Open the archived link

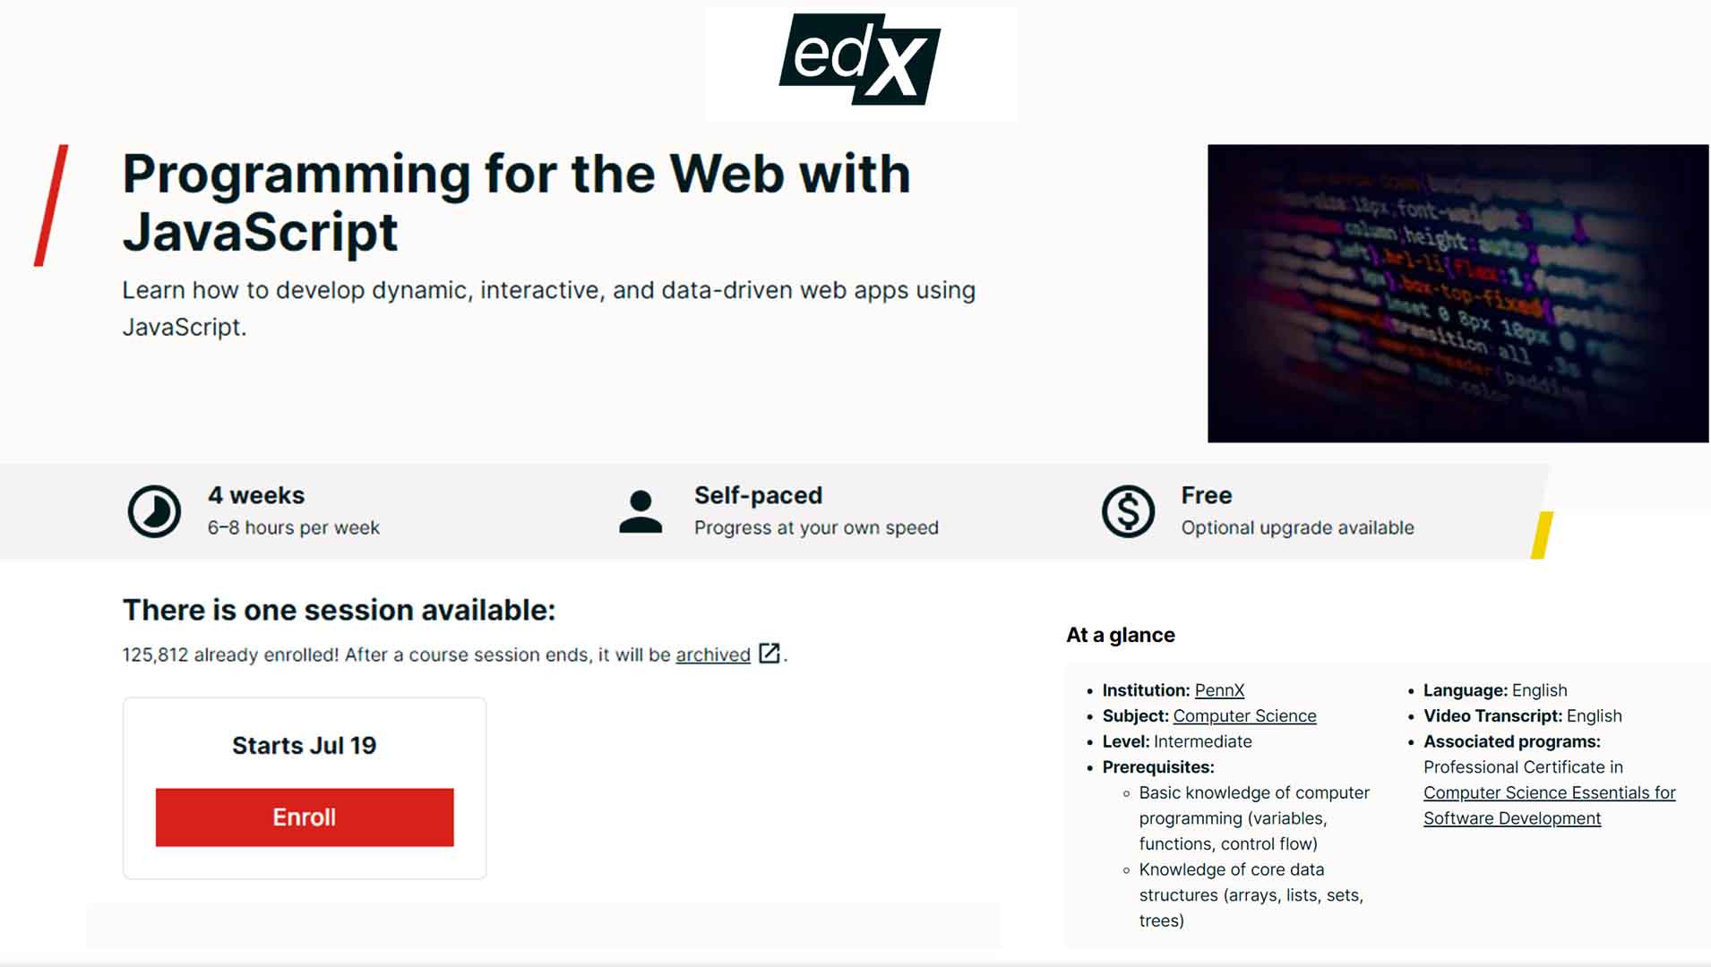click(x=712, y=655)
